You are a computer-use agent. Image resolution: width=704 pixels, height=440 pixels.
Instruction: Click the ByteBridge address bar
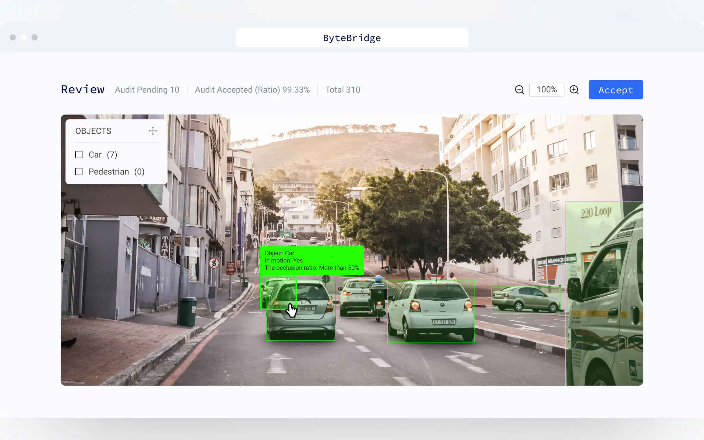pyautogui.click(x=351, y=37)
